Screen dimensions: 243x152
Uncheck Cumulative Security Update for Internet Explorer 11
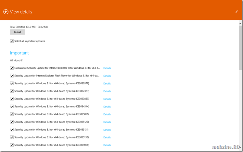pos(12,68)
